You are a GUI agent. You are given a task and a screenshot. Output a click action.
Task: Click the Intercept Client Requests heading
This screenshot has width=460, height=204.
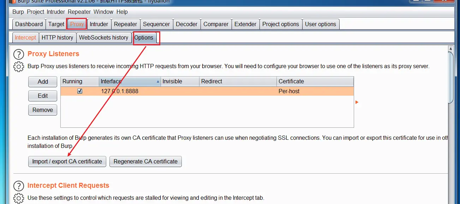tap(68, 186)
